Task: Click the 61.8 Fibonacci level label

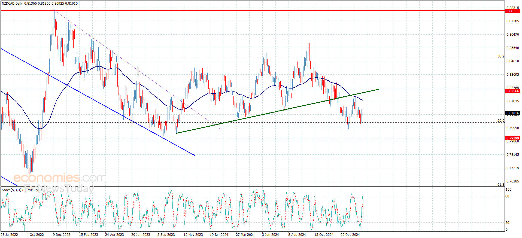Action: tap(501, 185)
